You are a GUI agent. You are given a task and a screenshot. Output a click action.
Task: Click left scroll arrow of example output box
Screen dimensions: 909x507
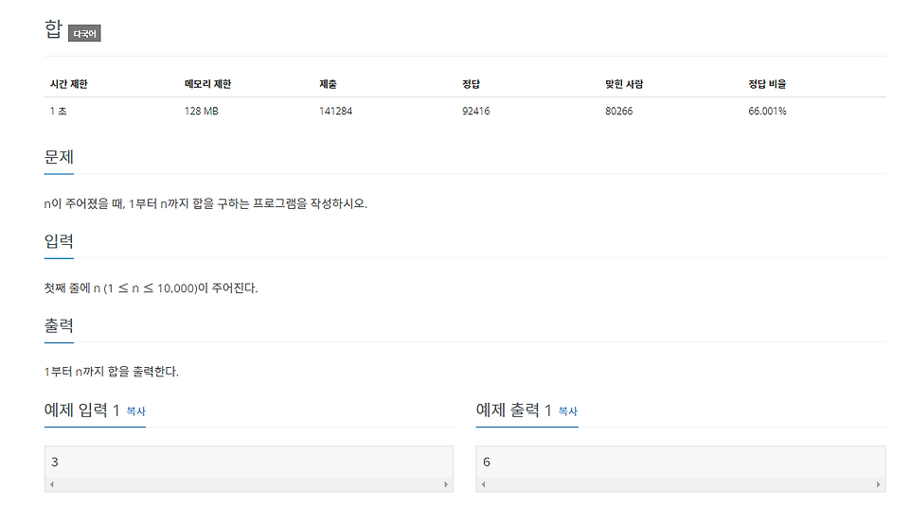point(484,484)
